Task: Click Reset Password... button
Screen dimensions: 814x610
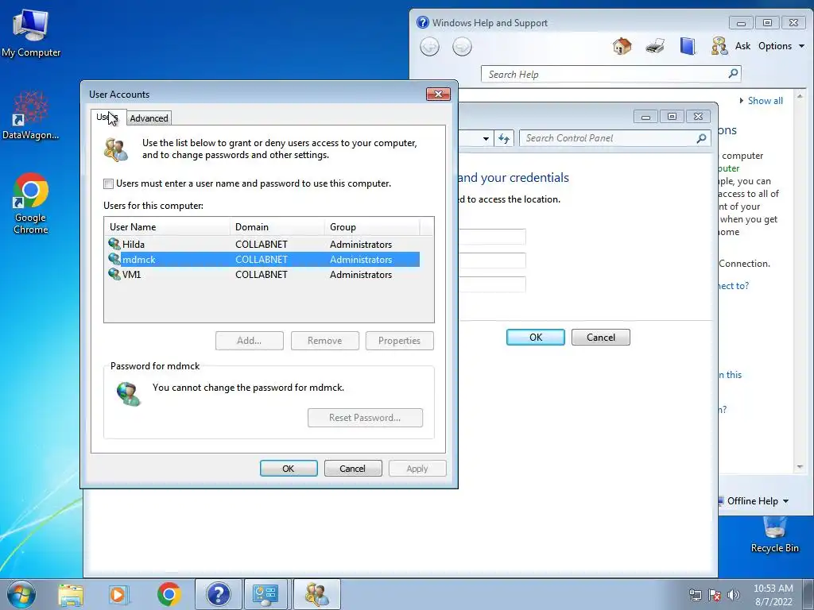Action: [x=365, y=418]
